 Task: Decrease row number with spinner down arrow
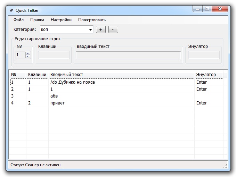click(x=28, y=56)
